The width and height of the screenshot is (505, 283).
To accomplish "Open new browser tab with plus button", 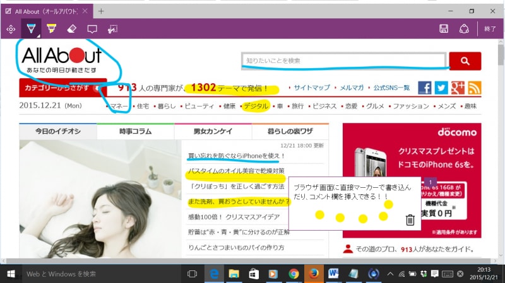I will [x=101, y=11].
